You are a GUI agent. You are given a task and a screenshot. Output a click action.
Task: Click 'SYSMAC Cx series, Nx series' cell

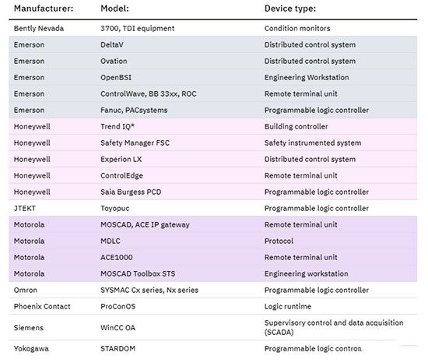149,291
